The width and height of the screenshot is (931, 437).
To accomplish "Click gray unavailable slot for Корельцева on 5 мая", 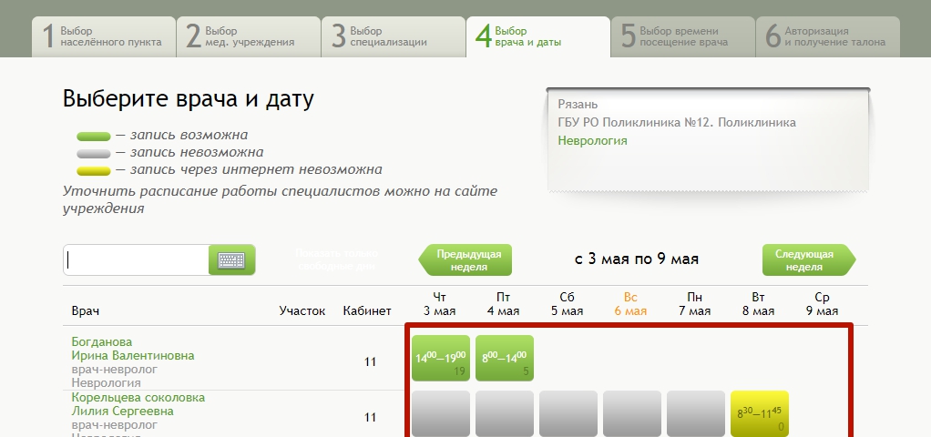I will click(x=568, y=414).
